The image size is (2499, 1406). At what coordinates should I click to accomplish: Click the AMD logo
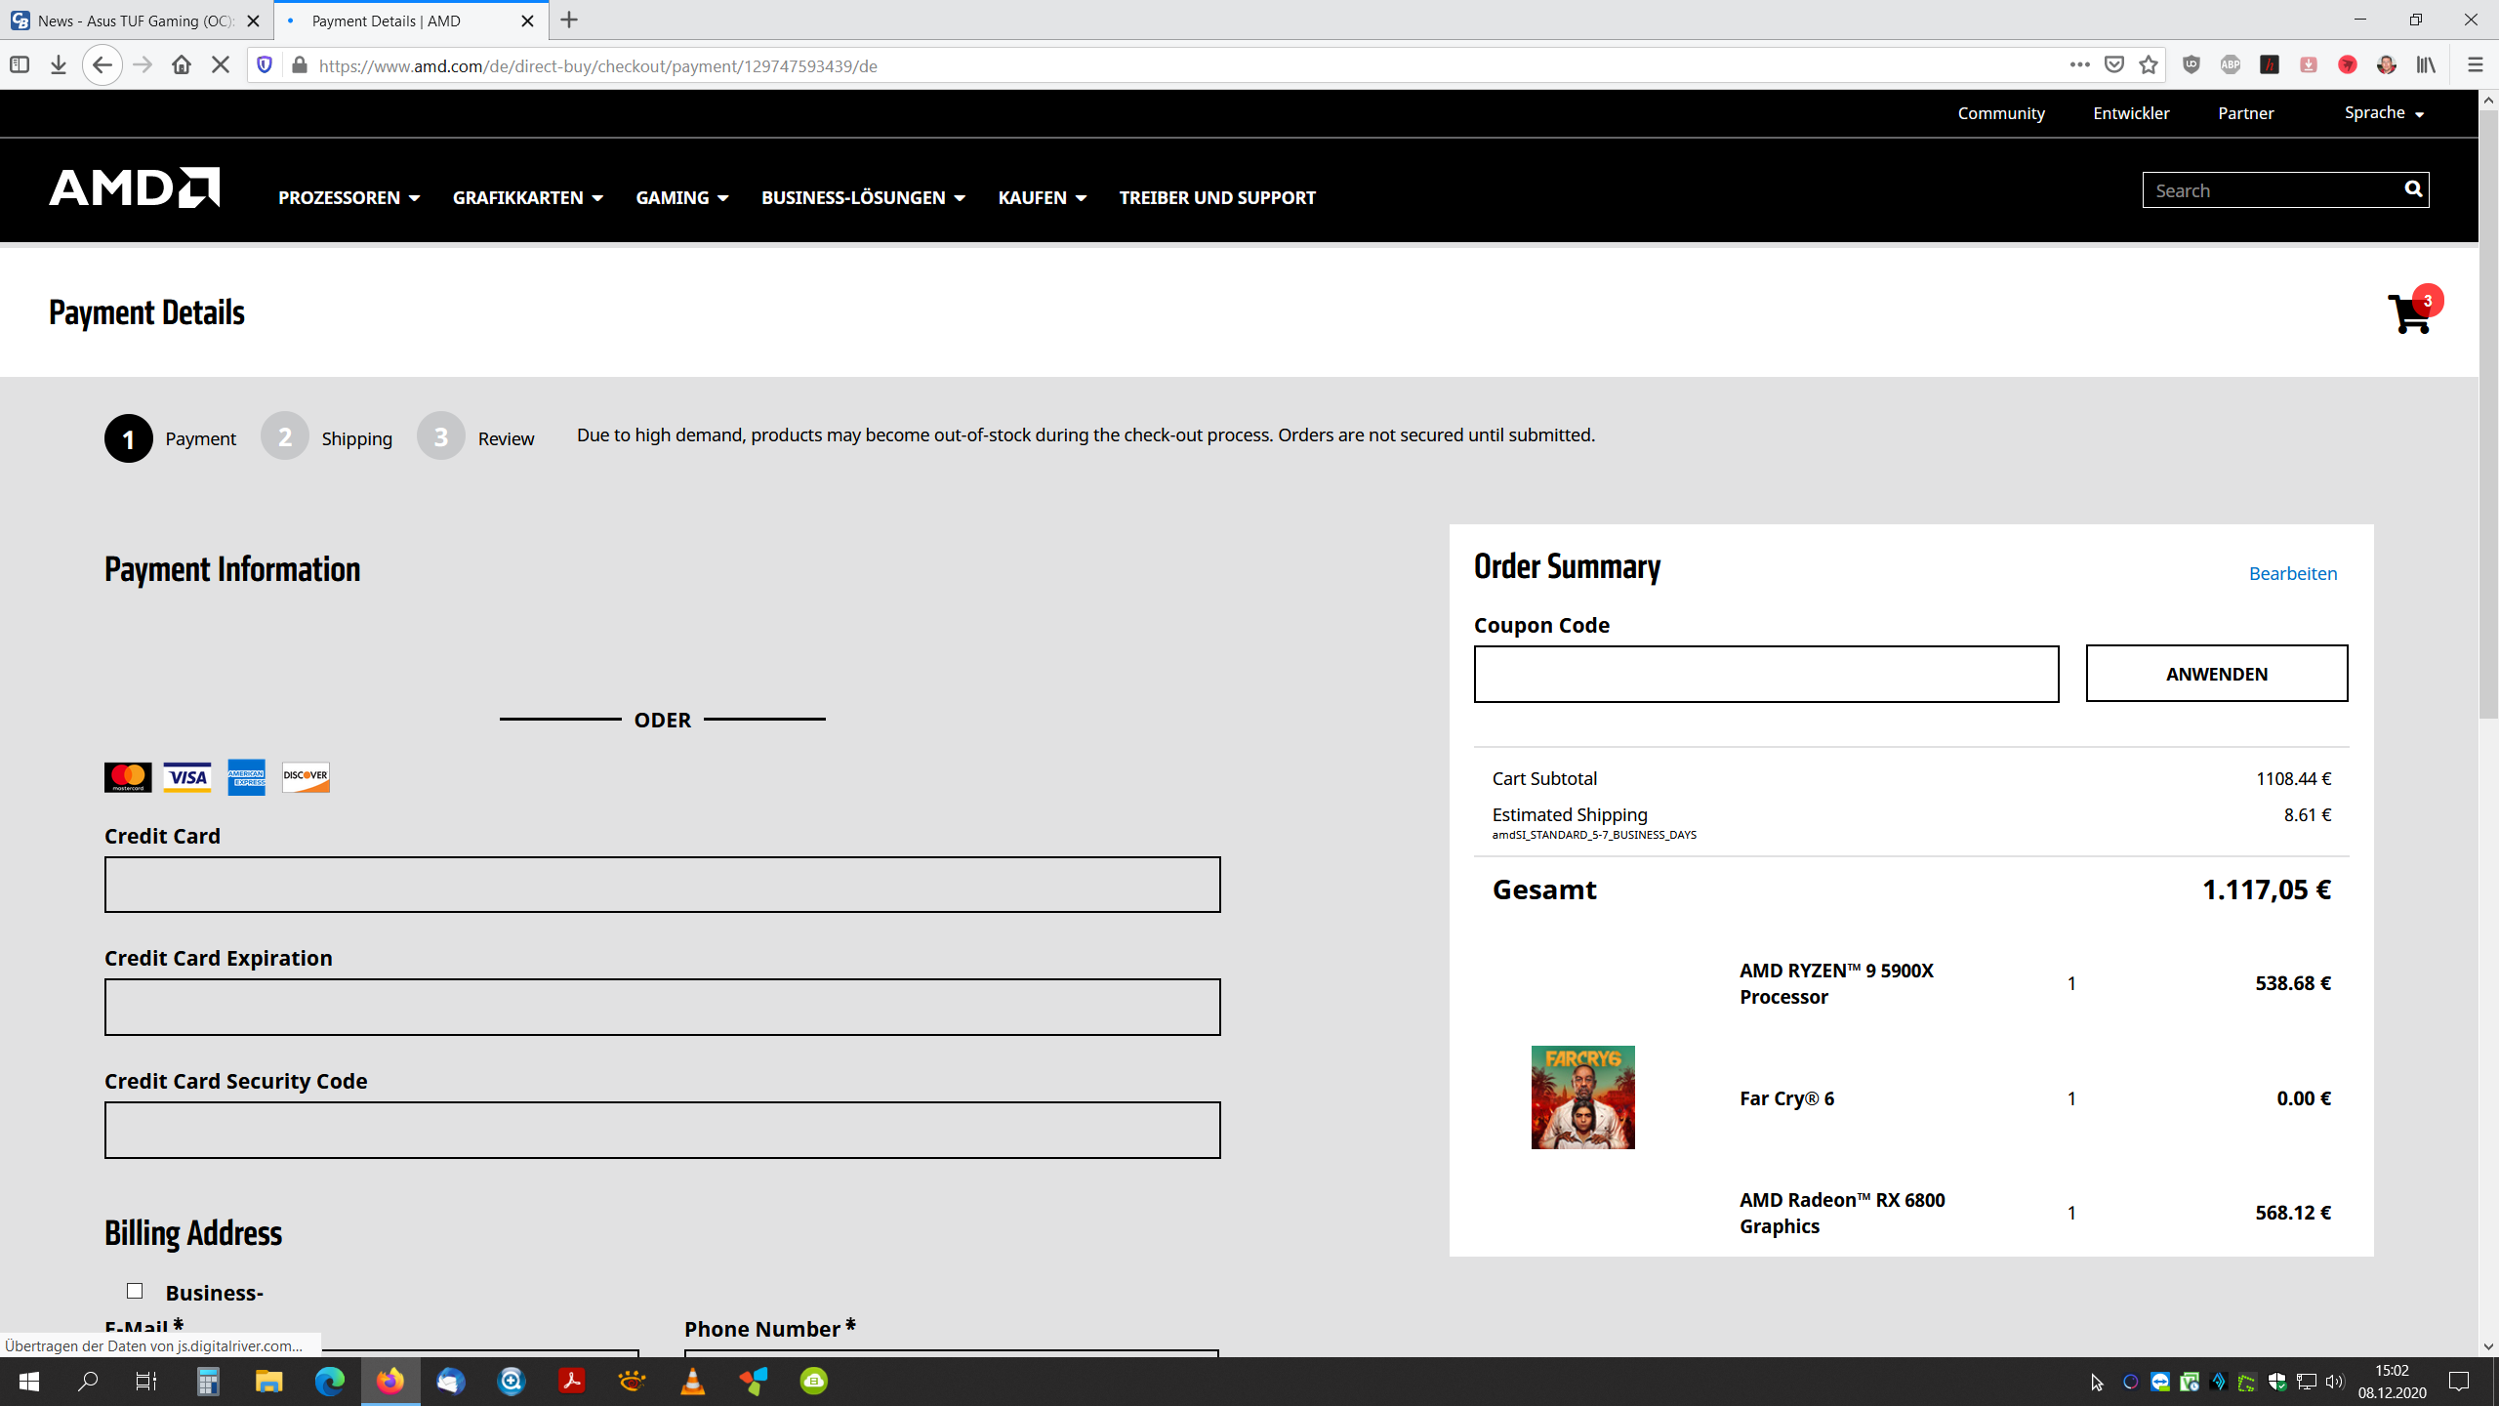point(135,187)
